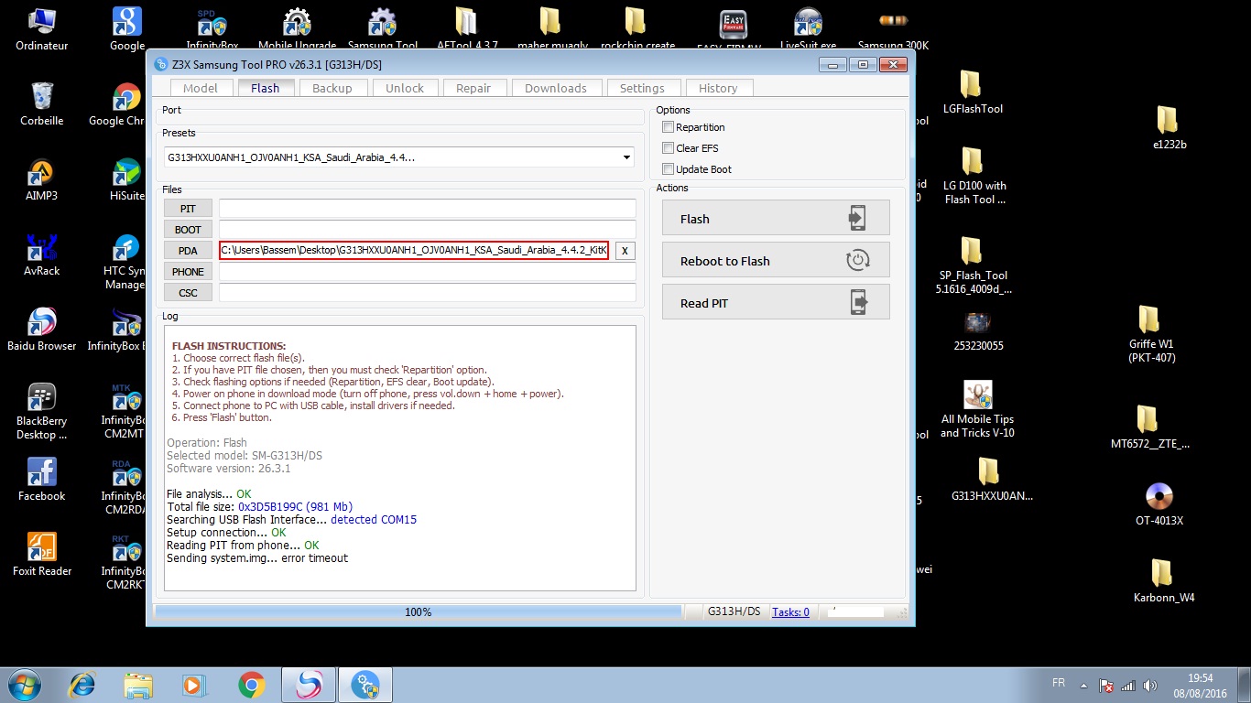
Task: Click into the PDA file path field
Action: tap(414, 251)
